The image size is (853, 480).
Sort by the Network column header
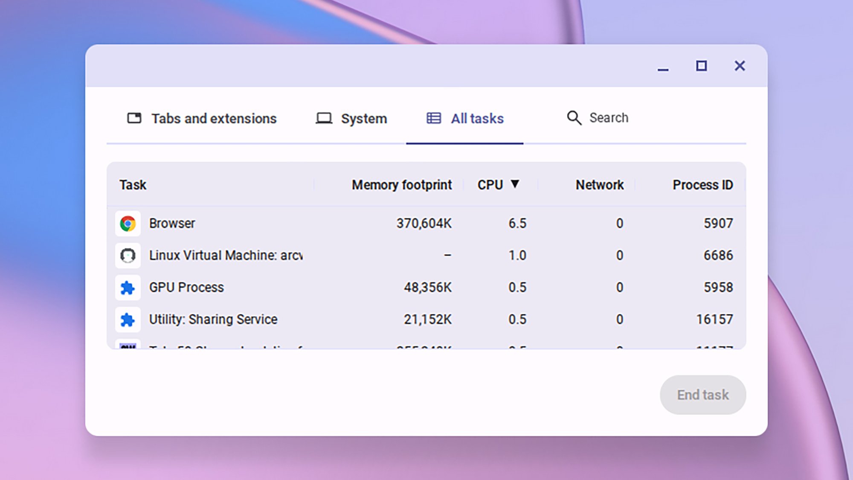pyautogui.click(x=599, y=185)
